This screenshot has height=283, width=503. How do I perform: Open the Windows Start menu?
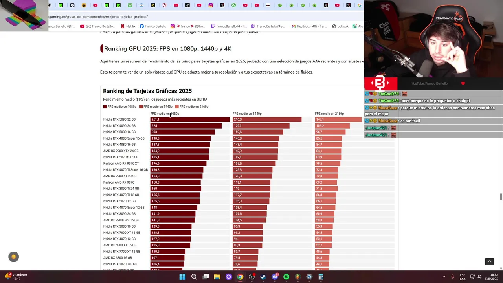click(182, 277)
